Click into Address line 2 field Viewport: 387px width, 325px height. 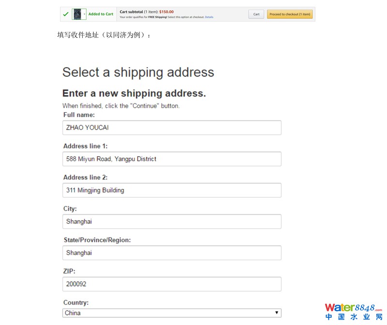(x=172, y=190)
